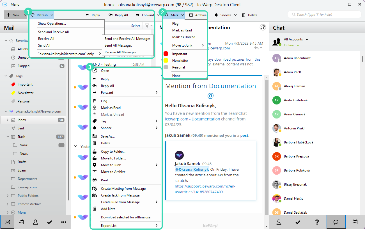
Task: Click Print... printer icon
Action: click(x=95, y=180)
